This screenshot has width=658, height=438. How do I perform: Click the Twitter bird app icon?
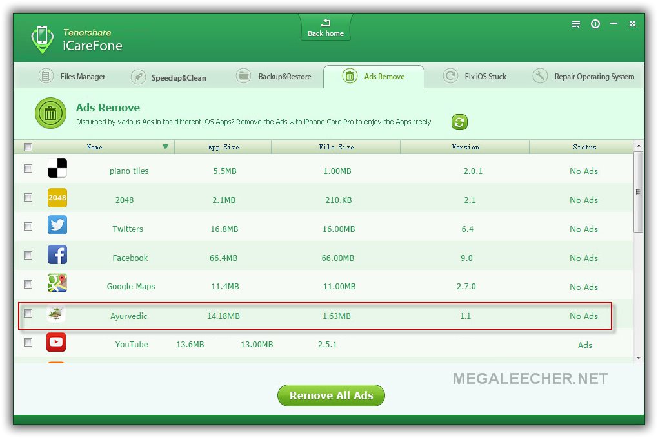(x=57, y=225)
